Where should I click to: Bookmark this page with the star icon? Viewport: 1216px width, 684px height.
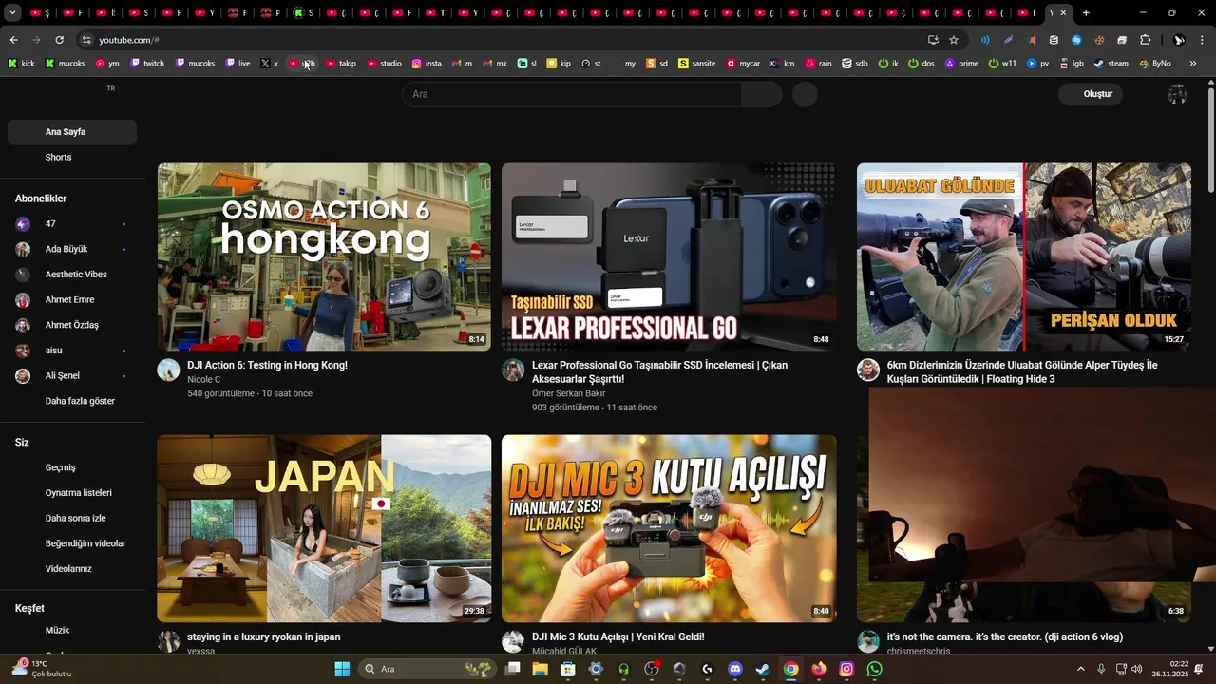click(x=954, y=40)
